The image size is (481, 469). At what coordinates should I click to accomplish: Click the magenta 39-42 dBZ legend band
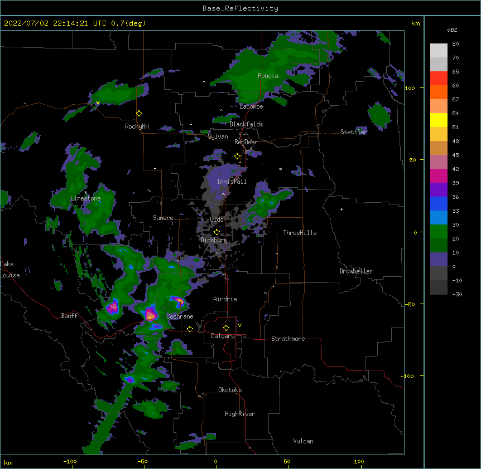(x=439, y=175)
